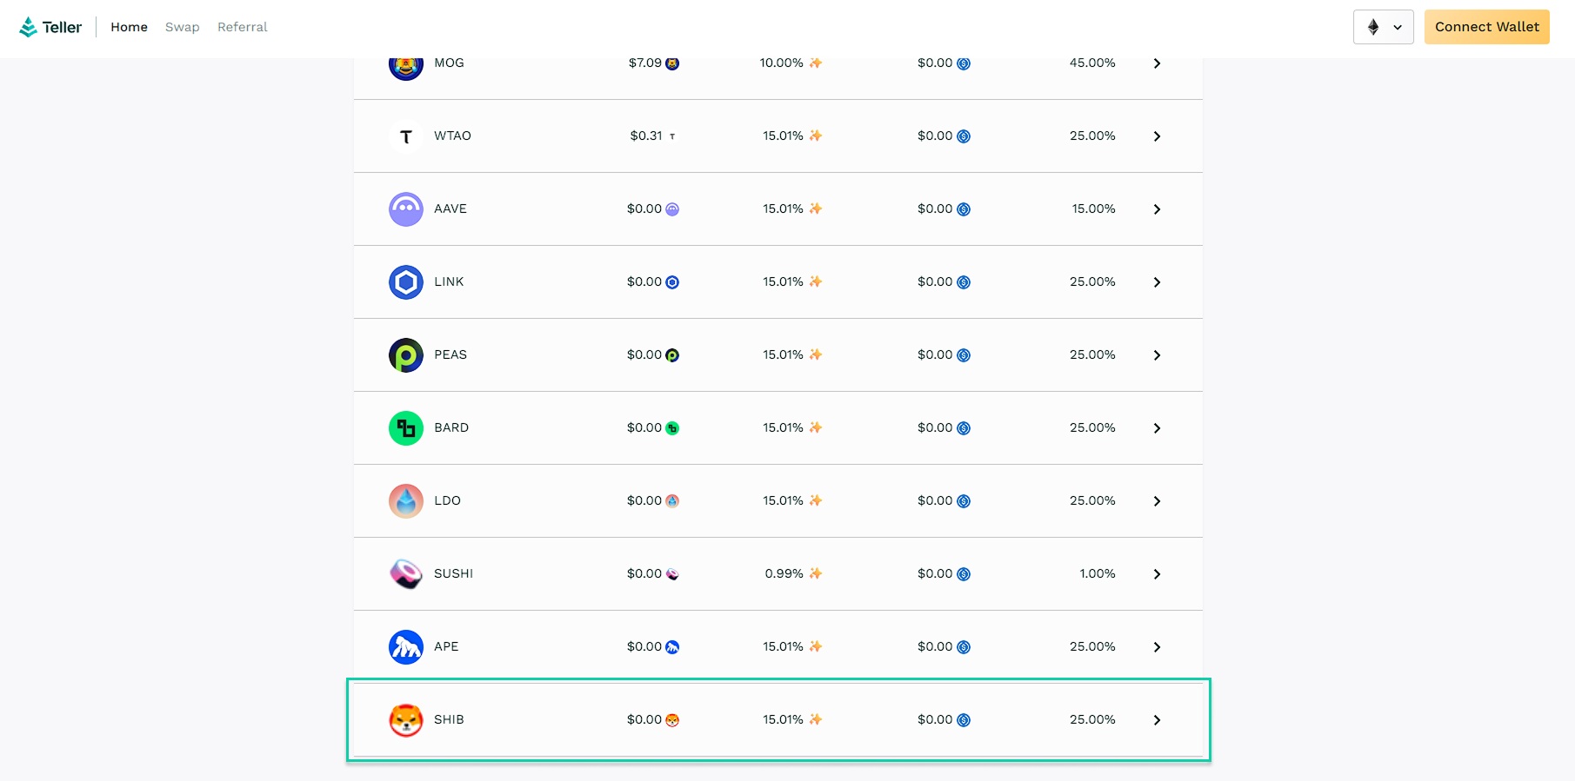Click the PEAS token icon
This screenshot has width=1575, height=781.
pyautogui.click(x=405, y=355)
